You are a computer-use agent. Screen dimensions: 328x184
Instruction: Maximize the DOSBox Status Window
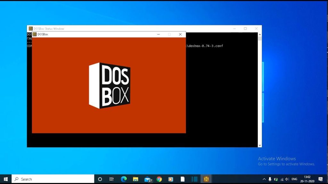[x=245, y=28]
